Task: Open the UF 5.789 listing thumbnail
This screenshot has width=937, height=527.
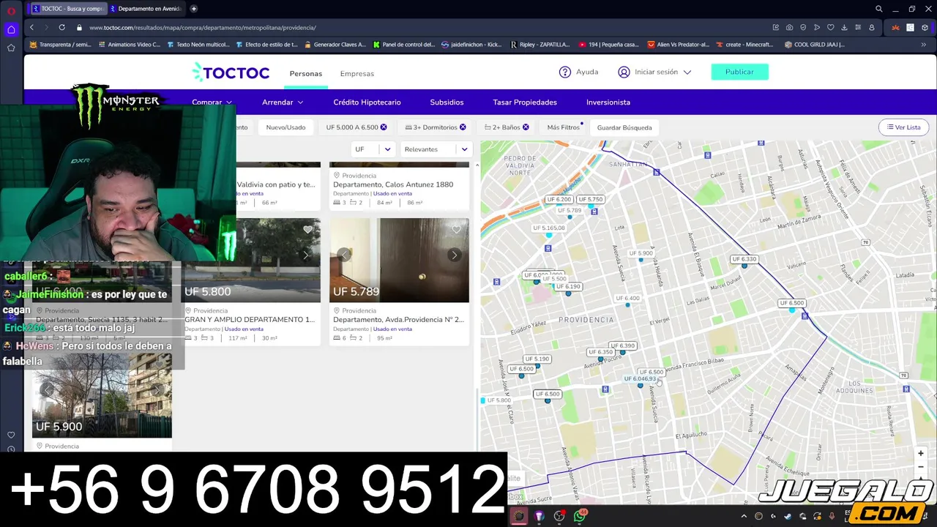Action: click(399, 261)
